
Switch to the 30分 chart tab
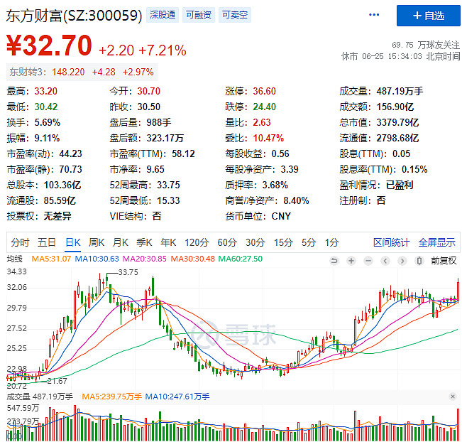click(x=255, y=242)
